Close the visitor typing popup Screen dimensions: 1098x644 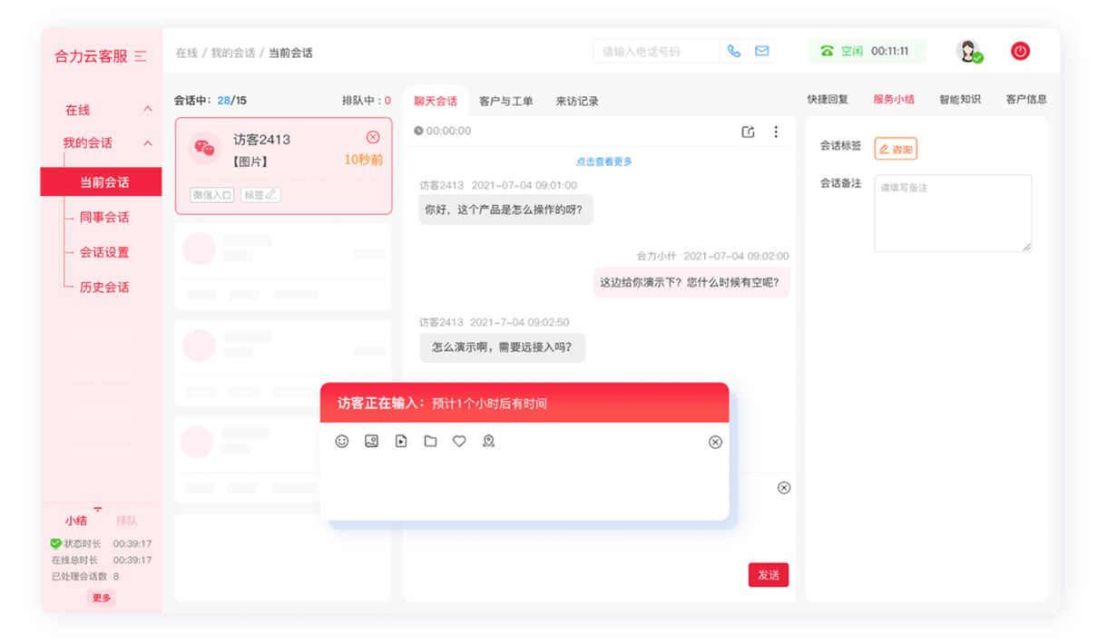(715, 442)
